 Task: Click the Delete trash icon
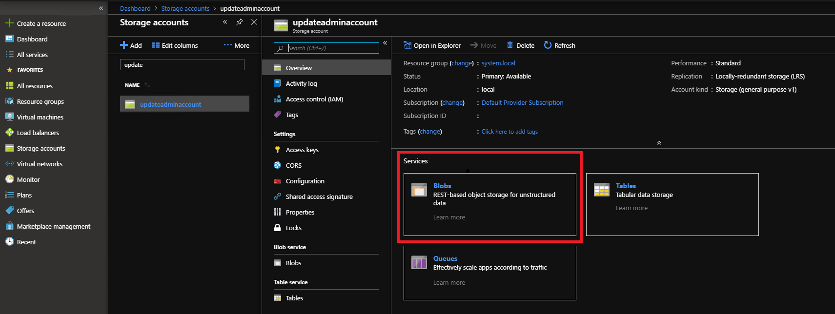tap(510, 45)
